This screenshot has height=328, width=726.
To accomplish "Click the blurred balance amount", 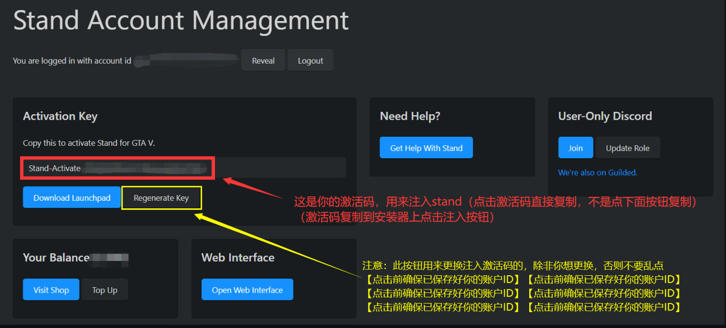I will [x=110, y=258].
